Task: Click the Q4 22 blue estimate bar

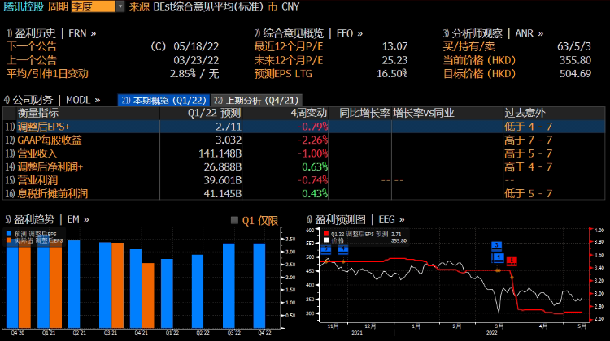Action: coord(259,286)
